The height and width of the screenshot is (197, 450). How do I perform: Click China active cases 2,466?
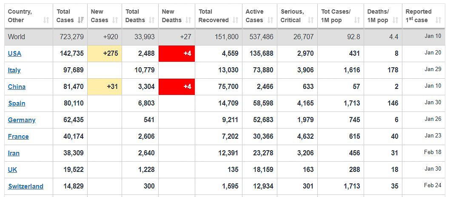click(265, 87)
